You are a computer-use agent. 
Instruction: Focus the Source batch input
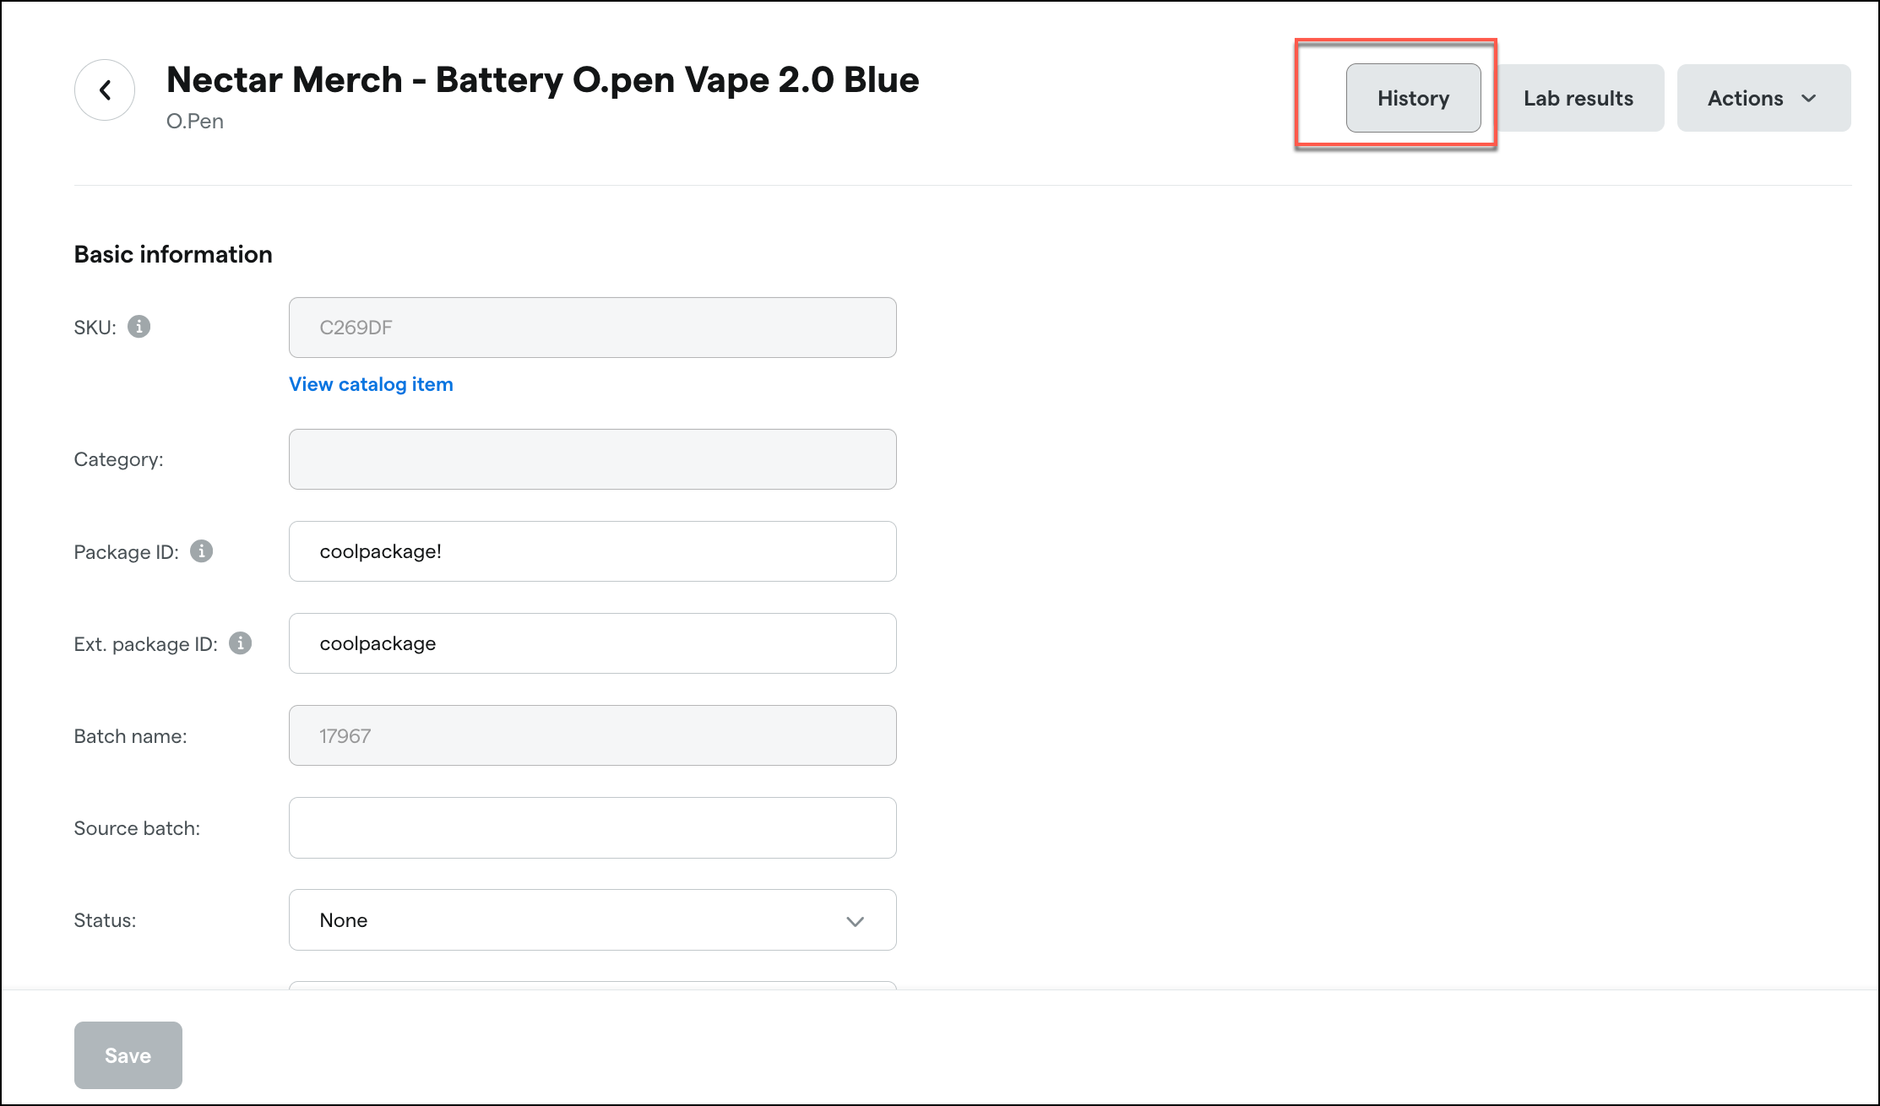[x=592, y=827]
